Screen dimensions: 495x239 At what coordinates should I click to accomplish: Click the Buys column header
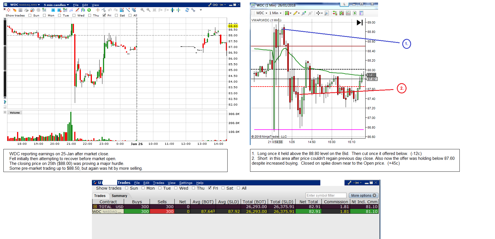(137, 202)
